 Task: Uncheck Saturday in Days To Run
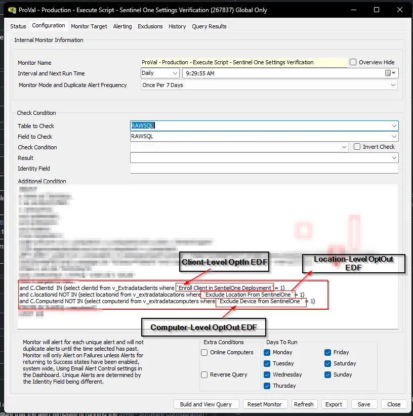[327, 363]
